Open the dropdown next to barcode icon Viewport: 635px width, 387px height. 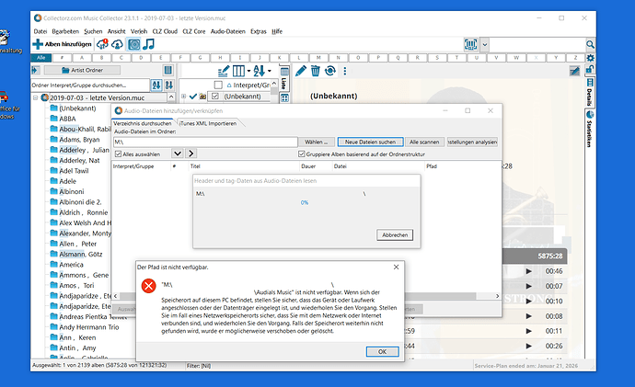[484, 44]
